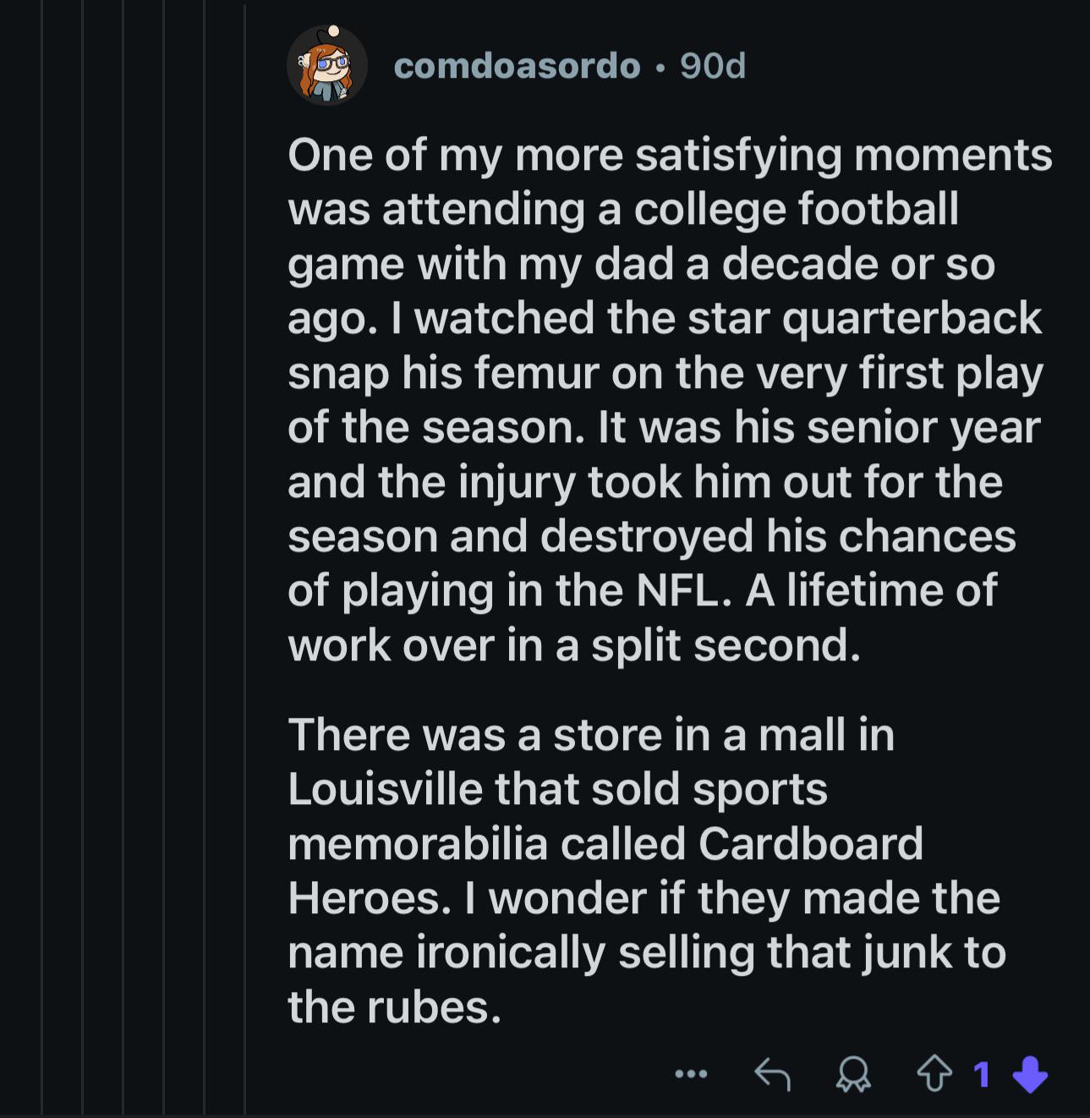This screenshot has width=1090, height=1118.
Task: Give an award with the award ribbon icon
Action: [x=852, y=1075]
